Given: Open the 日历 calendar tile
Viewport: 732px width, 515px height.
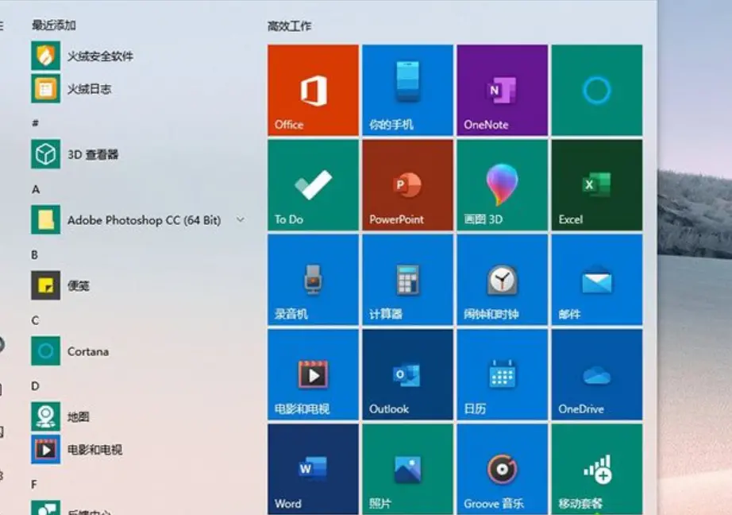Looking at the screenshot, I should [503, 374].
